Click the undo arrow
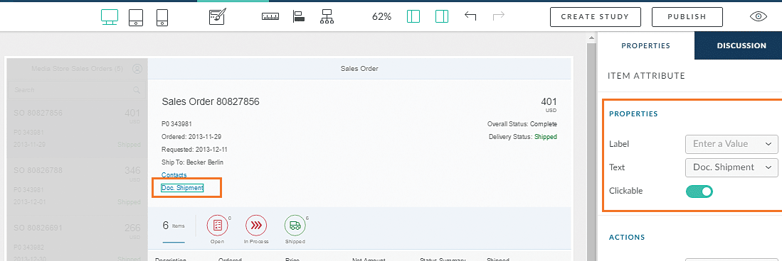Screen dimensions: 782x261 [470, 16]
